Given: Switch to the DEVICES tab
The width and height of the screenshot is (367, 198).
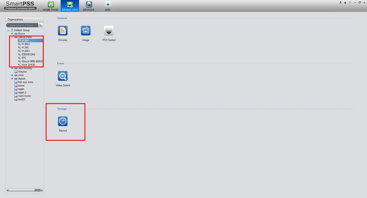Looking at the screenshot, I should [89, 6].
